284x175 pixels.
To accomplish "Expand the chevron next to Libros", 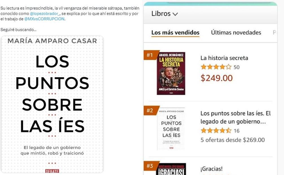I will click(175, 14).
